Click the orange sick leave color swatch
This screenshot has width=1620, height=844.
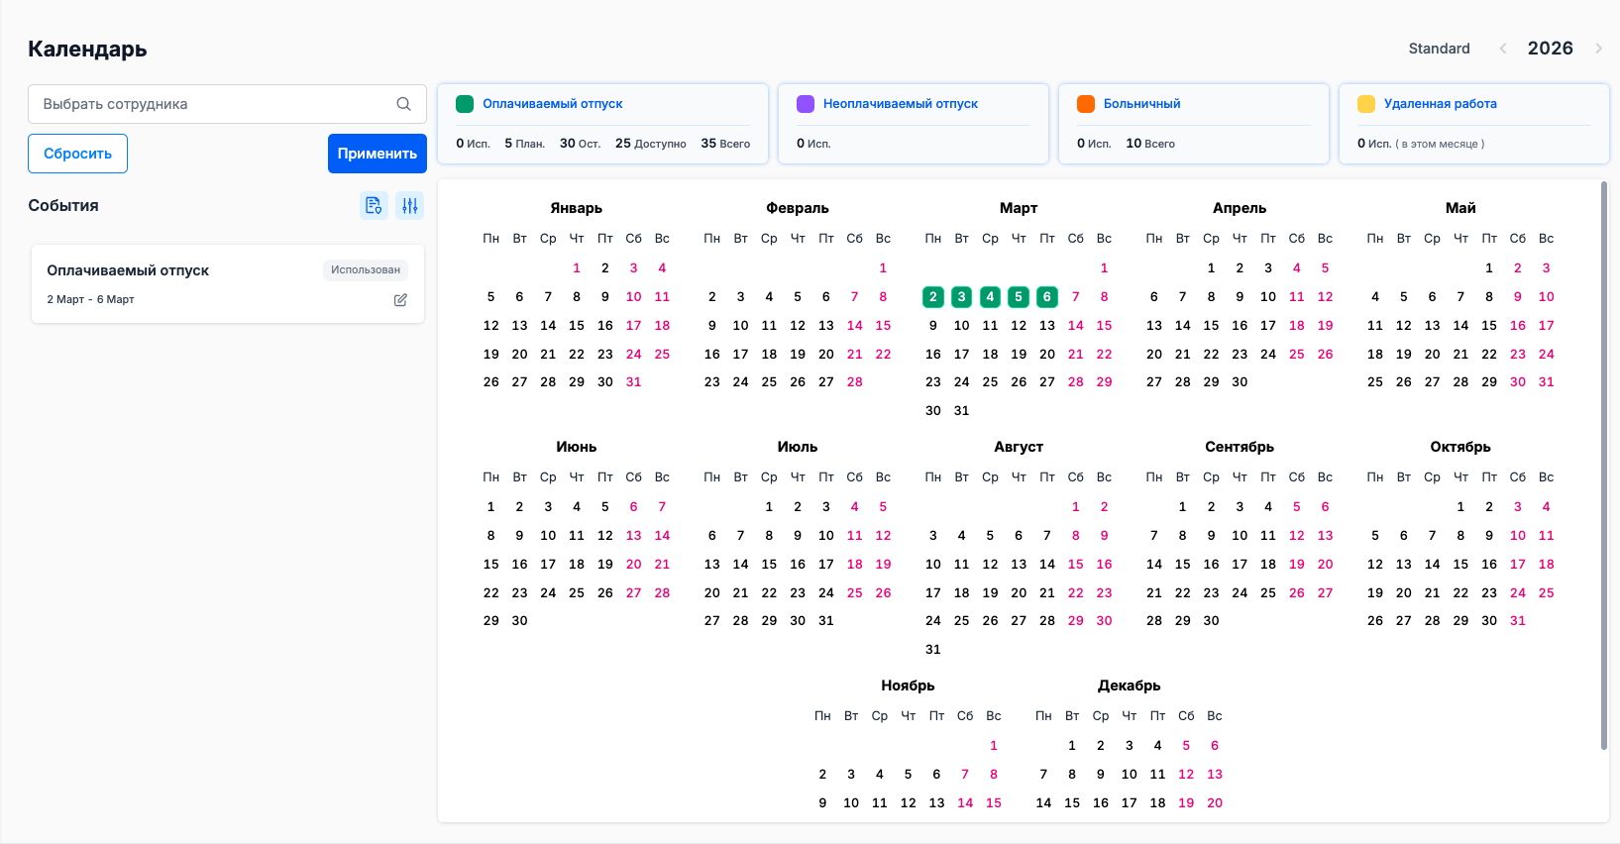(1086, 104)
